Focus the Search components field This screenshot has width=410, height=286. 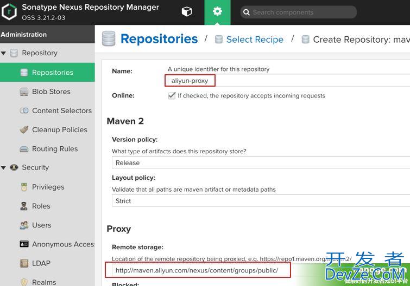(299, 12)
